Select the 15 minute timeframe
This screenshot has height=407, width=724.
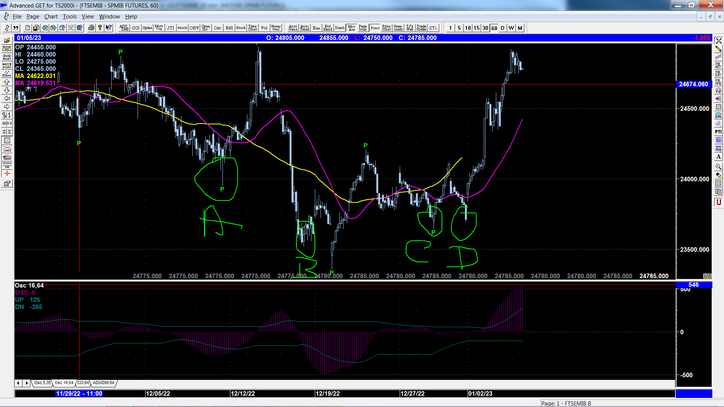point(477,28)
